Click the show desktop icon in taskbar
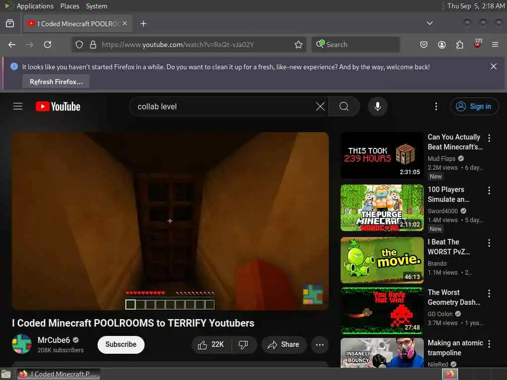 [x=5, y=375]
